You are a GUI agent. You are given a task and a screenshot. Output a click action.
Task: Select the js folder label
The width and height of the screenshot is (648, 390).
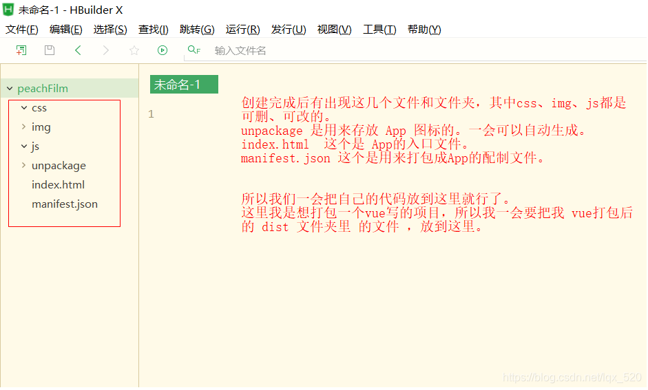point(35,147)
